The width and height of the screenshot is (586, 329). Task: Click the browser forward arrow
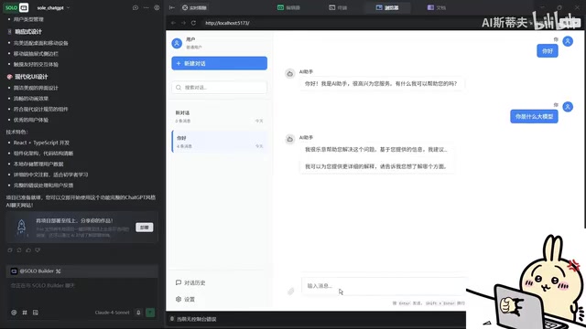click(x=183, y=23)
